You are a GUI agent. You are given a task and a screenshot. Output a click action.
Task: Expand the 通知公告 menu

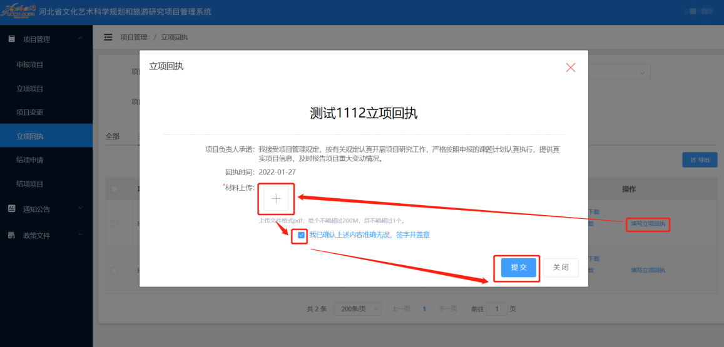[x=80, y=209]
